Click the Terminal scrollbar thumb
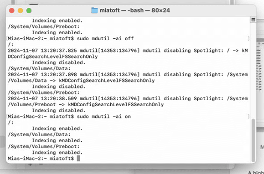Image resolution: width=264 pixels, height=174 pixels. pos(253,140)
